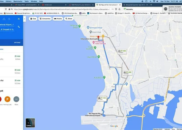Viewport: 182px width, 130px height.
Task: Open the JobOffice bookmark
Action: point(109,13)
